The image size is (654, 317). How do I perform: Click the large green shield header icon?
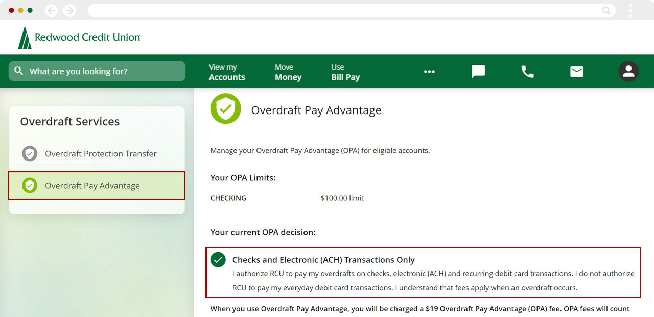(x=226, y=108)
